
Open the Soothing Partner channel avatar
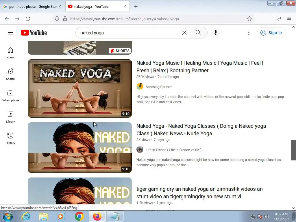(x=140, y=86)
